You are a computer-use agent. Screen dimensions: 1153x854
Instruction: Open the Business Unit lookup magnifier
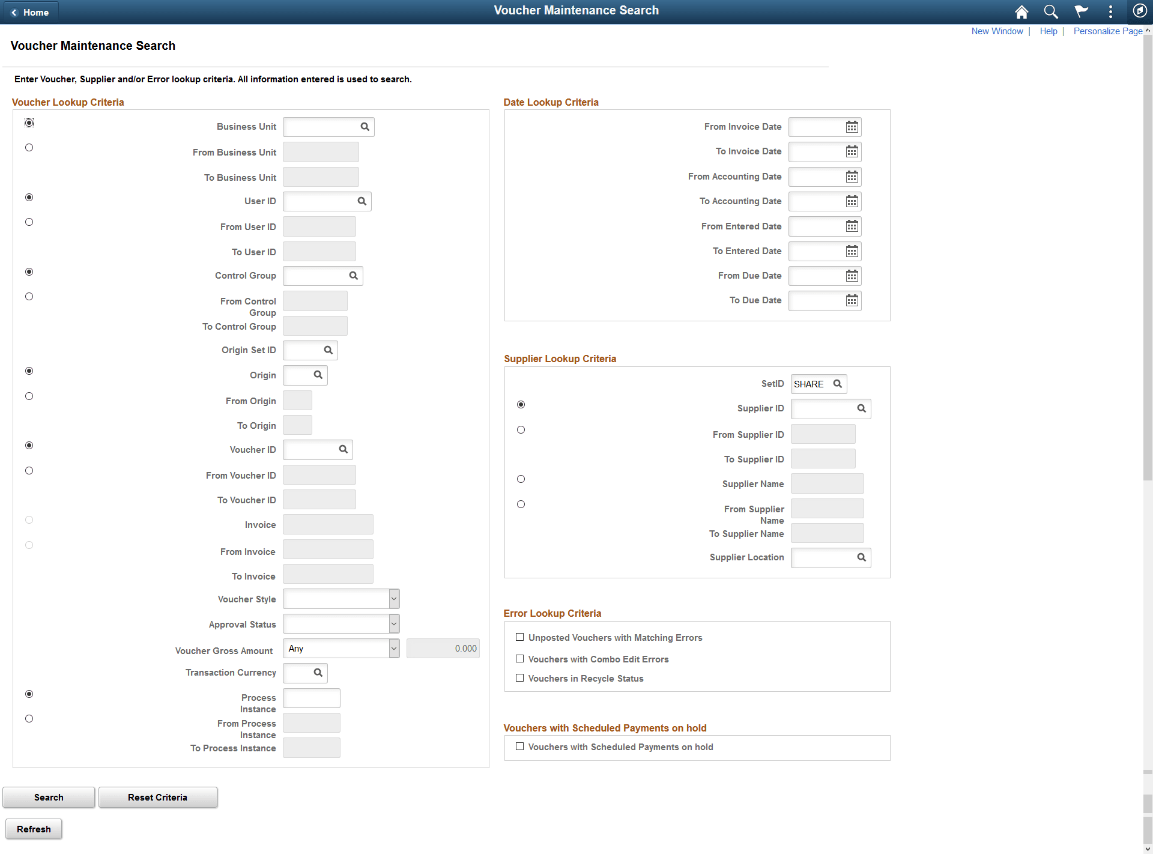(x=365, y=127)
